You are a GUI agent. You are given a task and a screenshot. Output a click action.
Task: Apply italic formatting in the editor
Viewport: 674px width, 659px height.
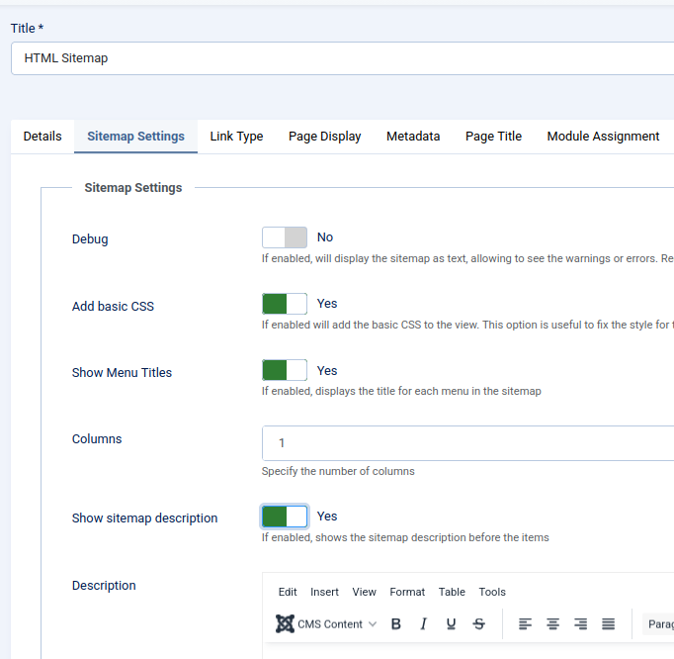coord(423,623)
